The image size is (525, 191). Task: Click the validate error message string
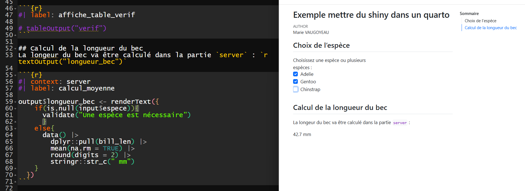point(133,115)
